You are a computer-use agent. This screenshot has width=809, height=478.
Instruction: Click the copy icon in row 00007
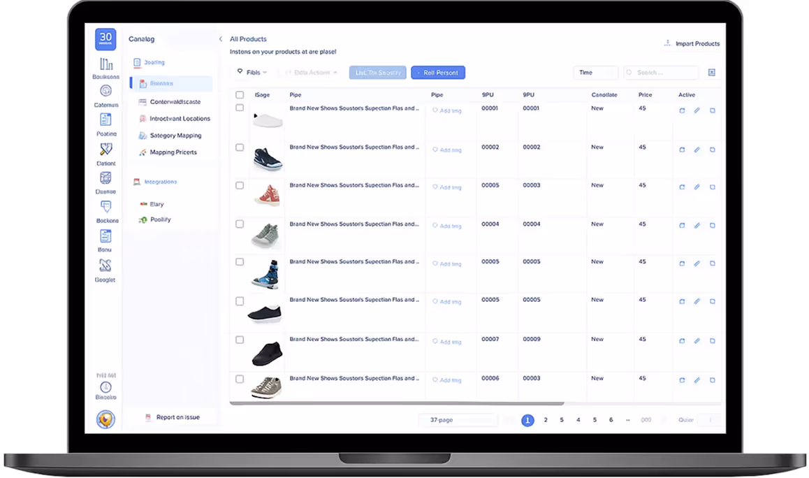[713, 341]
